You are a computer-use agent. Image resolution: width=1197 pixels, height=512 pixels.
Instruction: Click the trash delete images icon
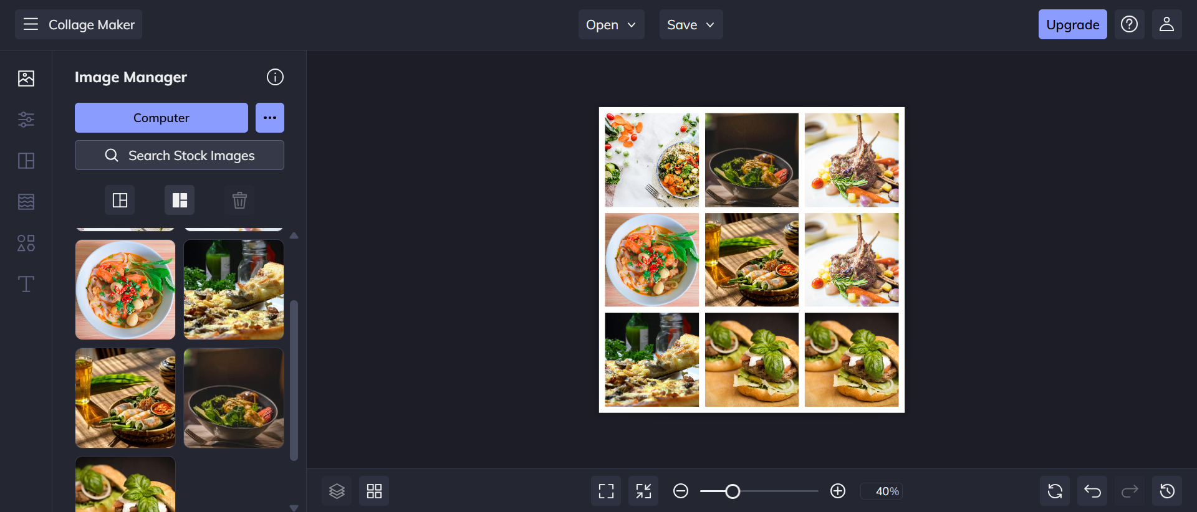point(239,200)
